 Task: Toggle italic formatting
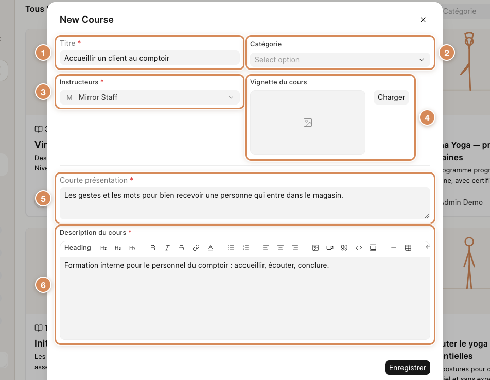pyautogui.click(x=167, y=248)
